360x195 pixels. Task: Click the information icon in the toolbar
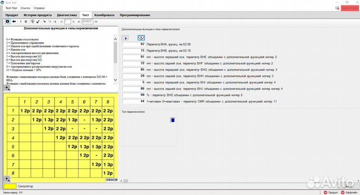click(x=7, y=21)
